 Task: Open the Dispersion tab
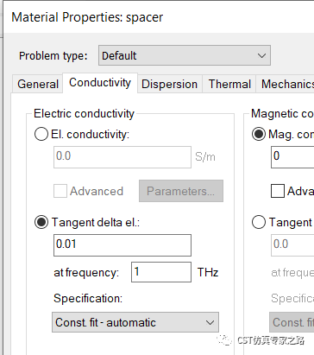click(170, 84)
